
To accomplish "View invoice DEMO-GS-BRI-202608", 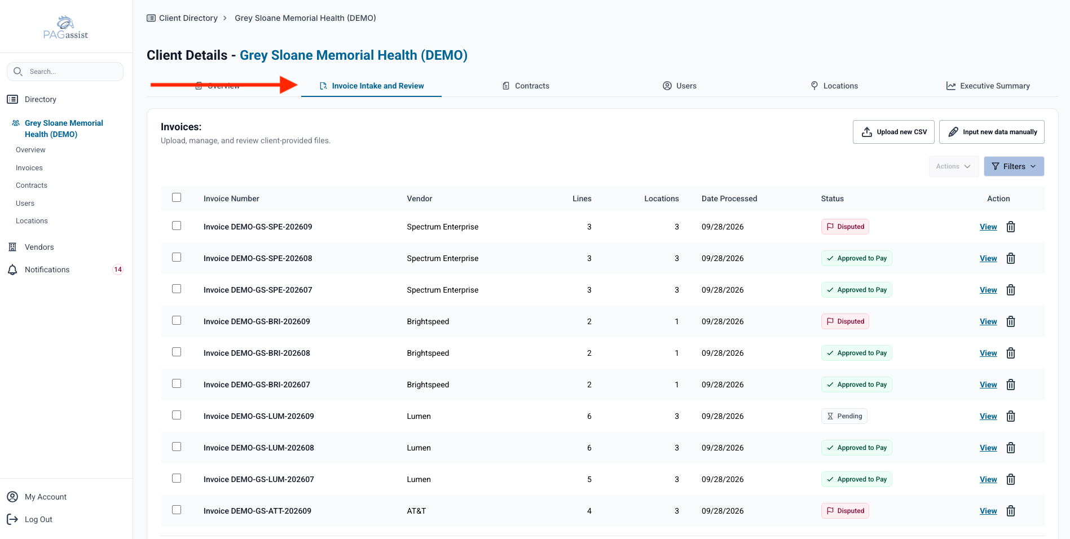I will 988,353.
